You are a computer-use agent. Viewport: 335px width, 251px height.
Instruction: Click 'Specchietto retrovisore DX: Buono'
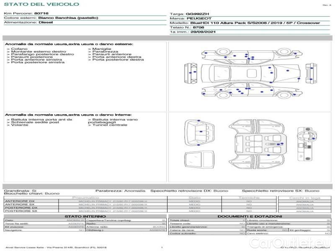click(x=189, y=191)
